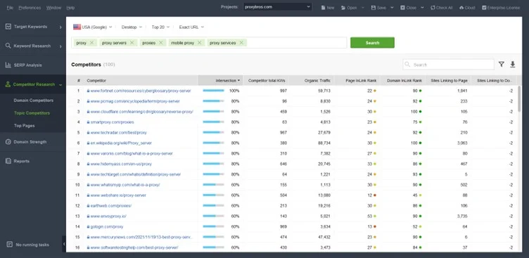Click the green Search button

point(372,43)
